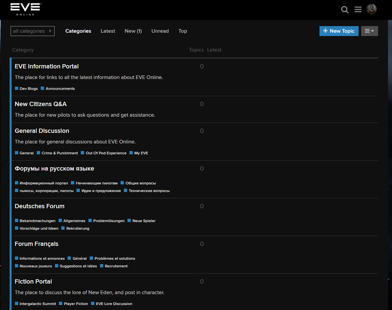
Task: Open Rekrutierung subcategory
Action: 75,228
